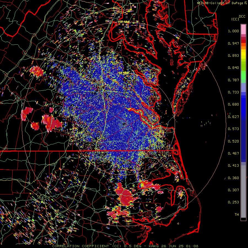
Task: Select the 0.253 scale value label
Action: pos(233,202)
